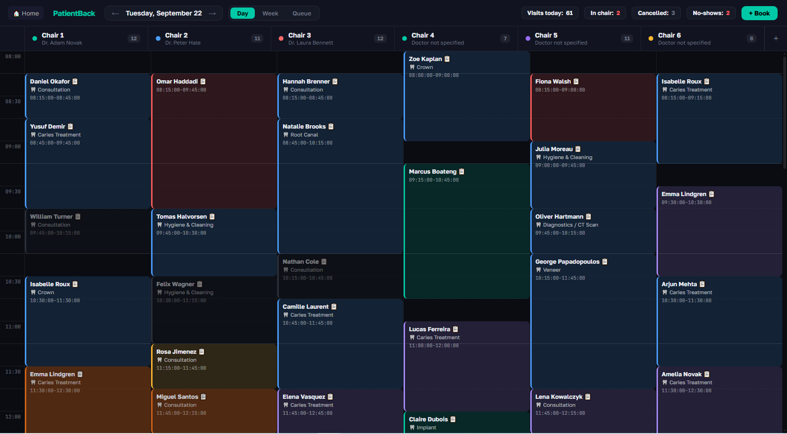Click Visits today: 61 counter
Viewport: 787px width, 434px height.
(550, 13)
